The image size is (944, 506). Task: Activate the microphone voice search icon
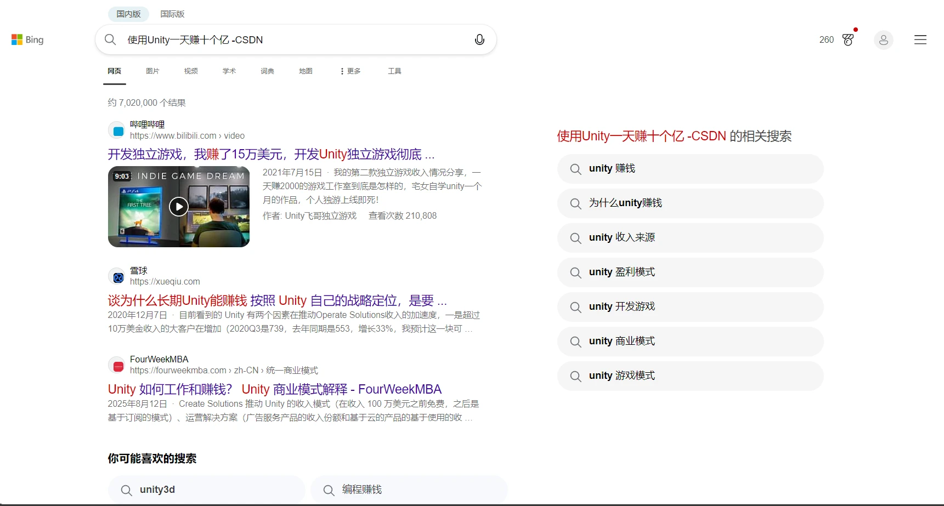[479, 39]
